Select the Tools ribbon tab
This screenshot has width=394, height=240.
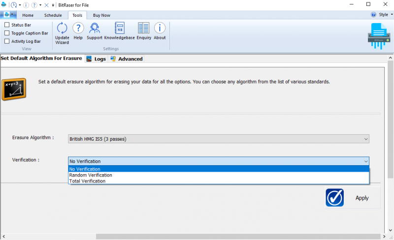click(77, 15)
